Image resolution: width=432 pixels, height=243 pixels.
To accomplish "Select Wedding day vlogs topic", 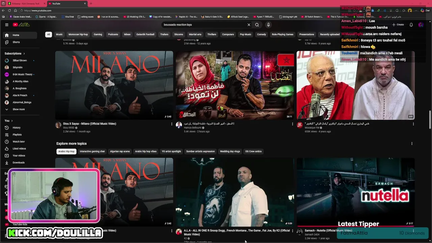I will point(230,152).
